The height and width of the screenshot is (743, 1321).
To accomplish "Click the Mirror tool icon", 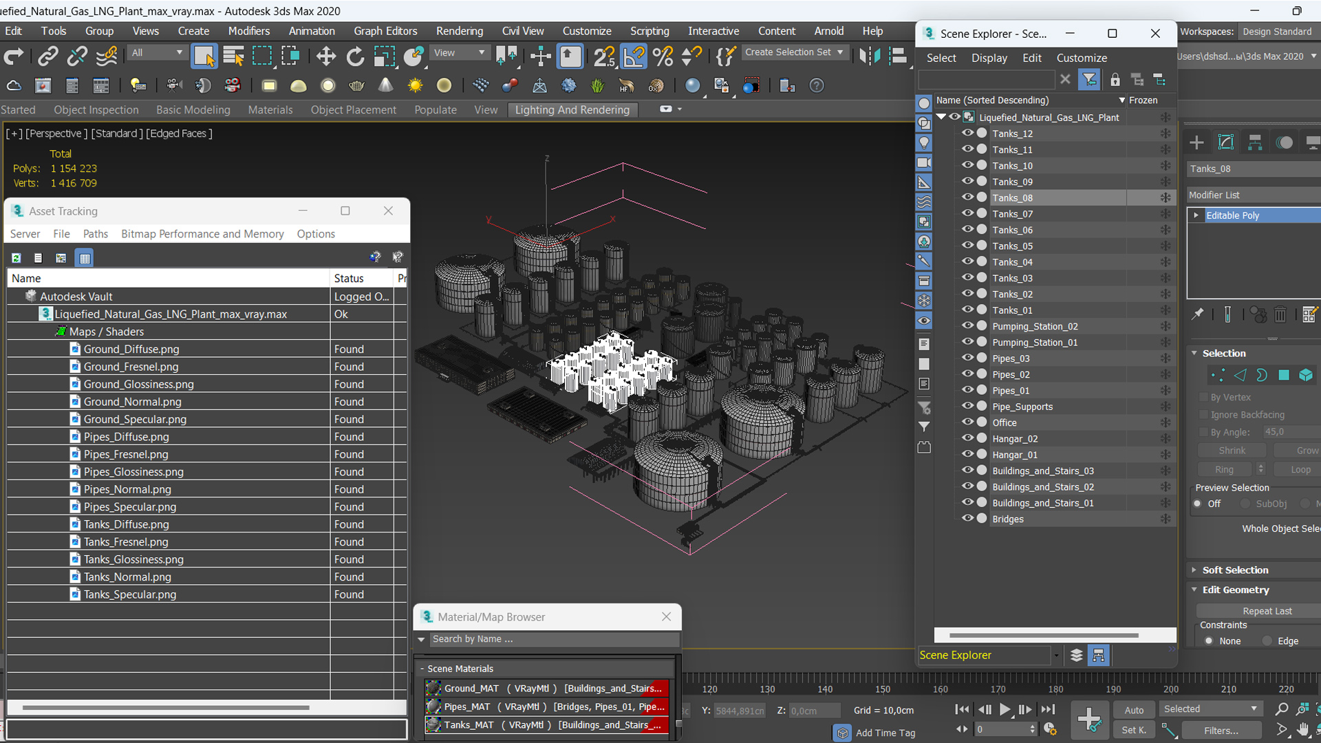I will point(869,56).
